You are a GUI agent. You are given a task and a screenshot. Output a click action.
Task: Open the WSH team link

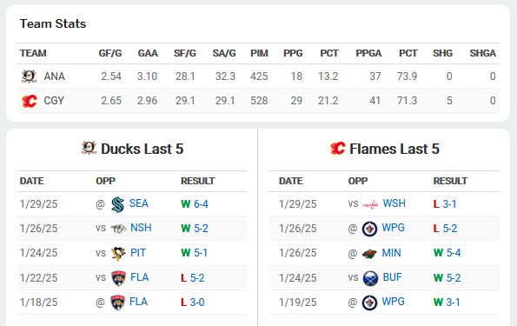(x=394, y=203)
